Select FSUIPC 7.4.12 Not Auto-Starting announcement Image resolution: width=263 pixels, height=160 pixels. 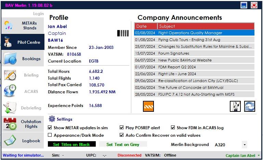194,94
